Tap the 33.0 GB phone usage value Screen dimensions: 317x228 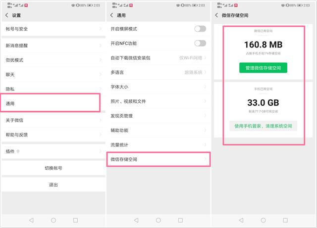coord(263,102)
